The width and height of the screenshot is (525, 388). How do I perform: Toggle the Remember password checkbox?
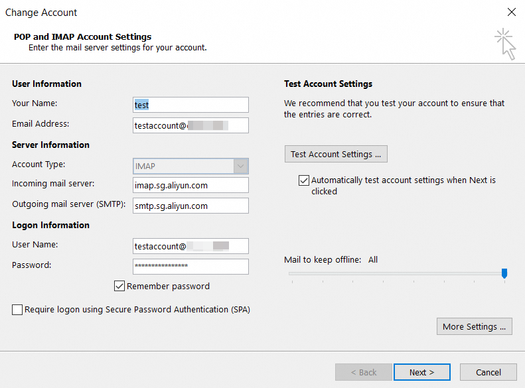[x=119, y=287]
